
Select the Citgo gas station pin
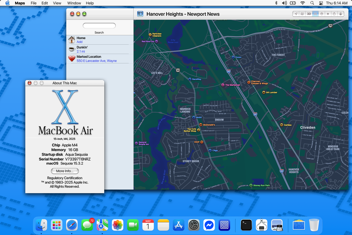210,151
